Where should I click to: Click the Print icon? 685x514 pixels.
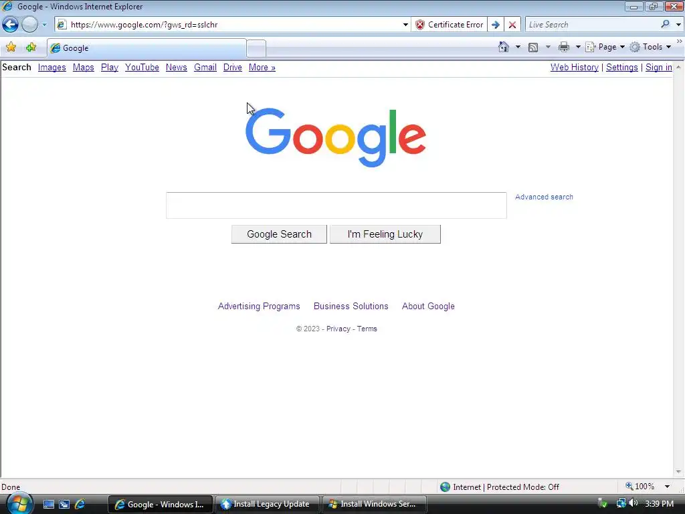point(564,47)
